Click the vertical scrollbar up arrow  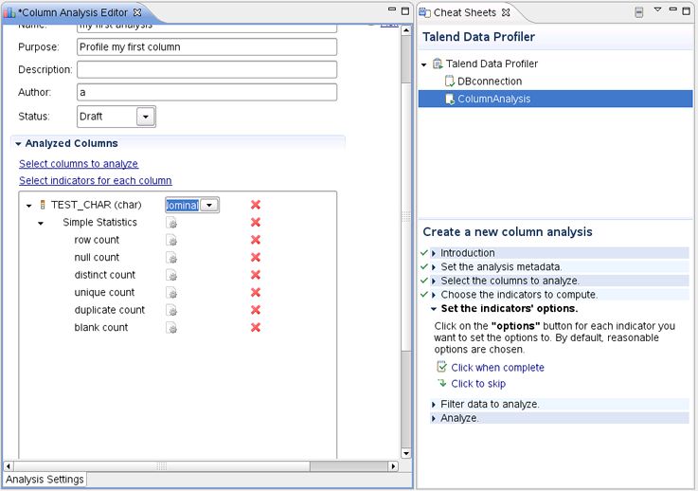click(x=405, y=30)
